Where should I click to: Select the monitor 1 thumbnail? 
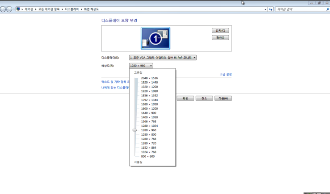155,39
